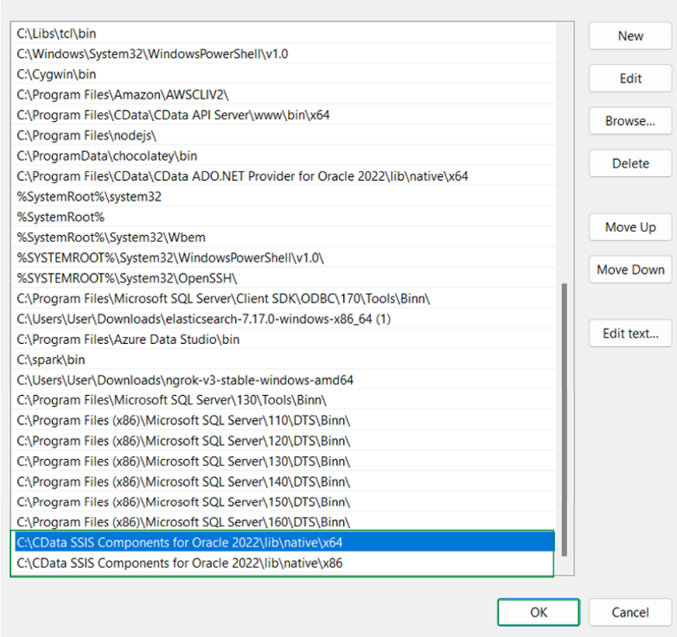Image resolution: width=677 pixels, height=637 pixels.
Task: Select SQL Server\160\DTS\Binn\ path
Action: (x=284, y=522)
